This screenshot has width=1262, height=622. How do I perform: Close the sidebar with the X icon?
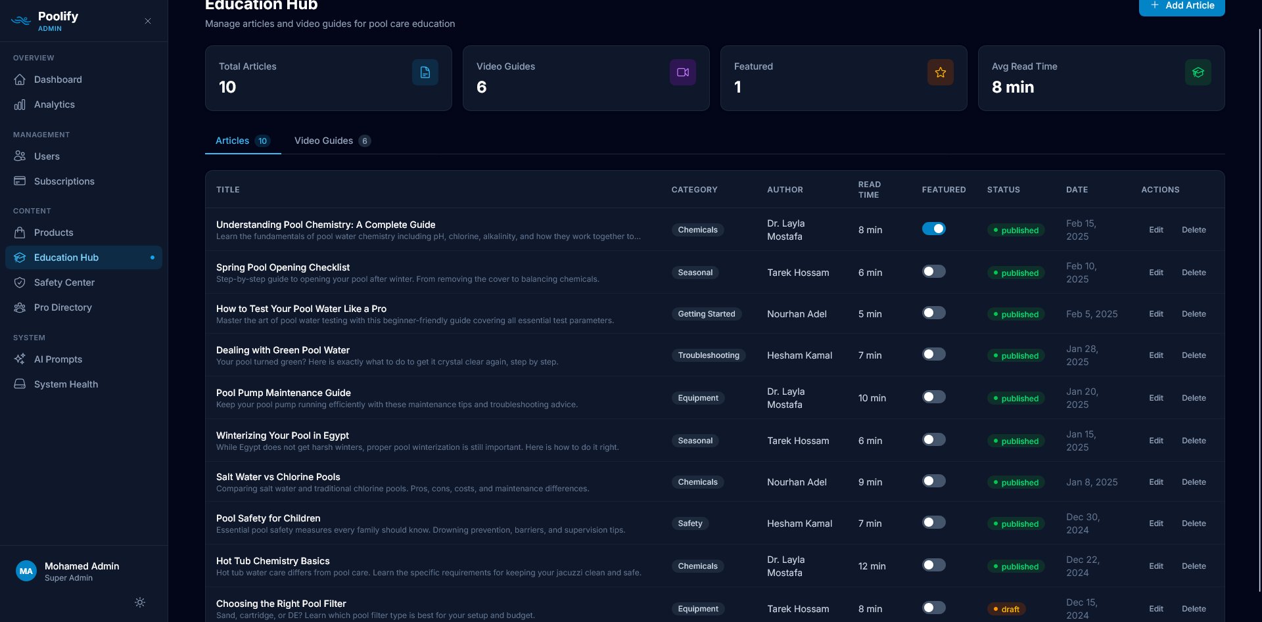pos(148,21)
